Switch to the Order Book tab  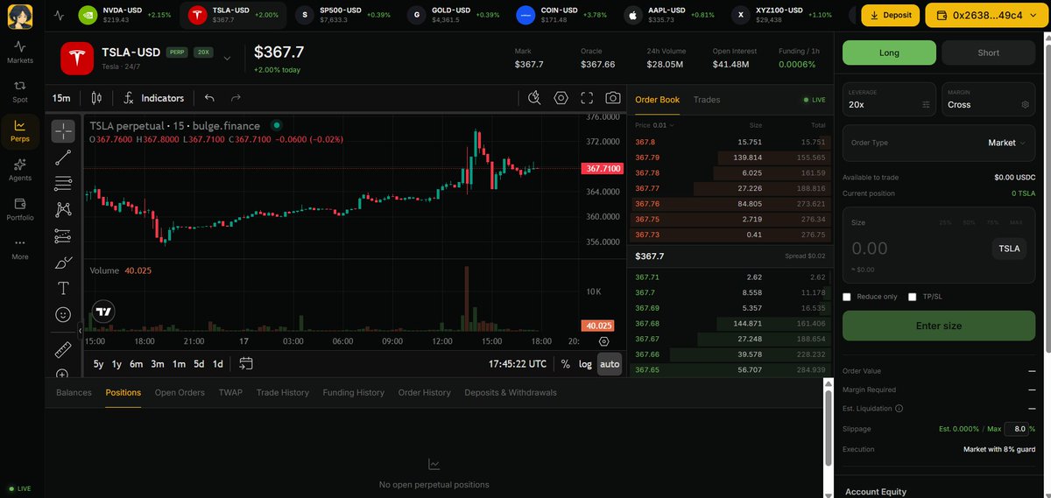tap(657, 100)
